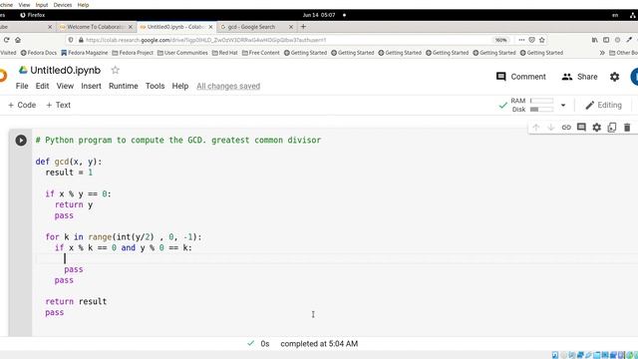
Task: Click the Untitled0.ipynb notebook title
Action: 65,70
